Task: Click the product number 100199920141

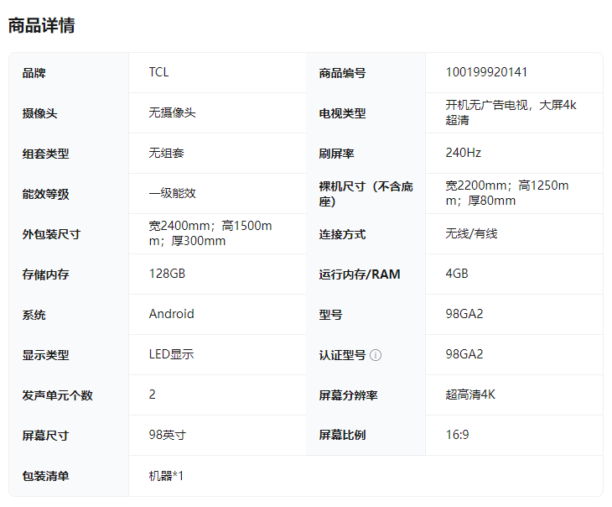Action: 486,72
